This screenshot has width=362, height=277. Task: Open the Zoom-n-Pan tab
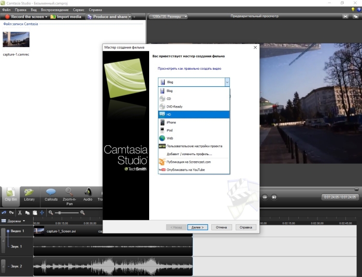pos(69,197)
